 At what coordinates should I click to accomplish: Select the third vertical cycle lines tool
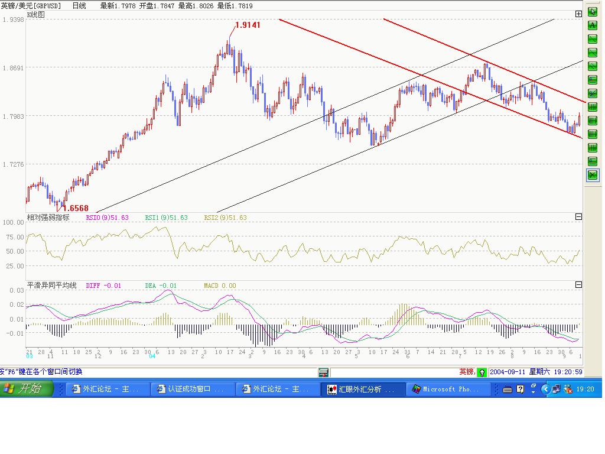pos(592,134)
